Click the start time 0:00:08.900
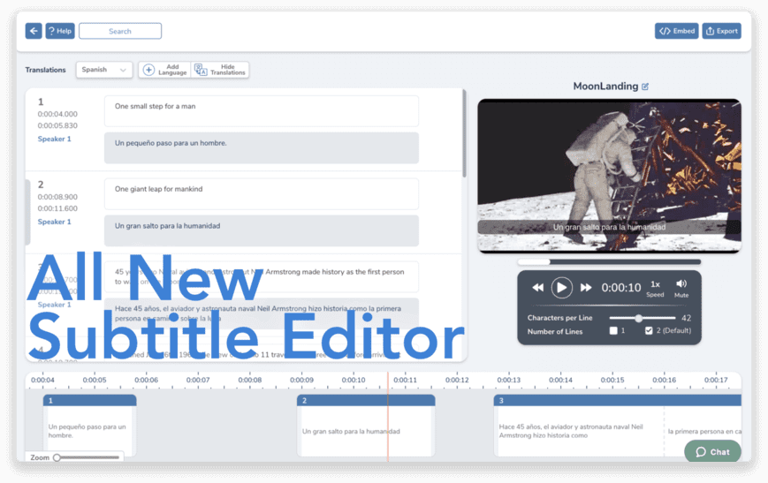Image resolution: width=768 pixels, height=483 pixels. tap(57, 197)
